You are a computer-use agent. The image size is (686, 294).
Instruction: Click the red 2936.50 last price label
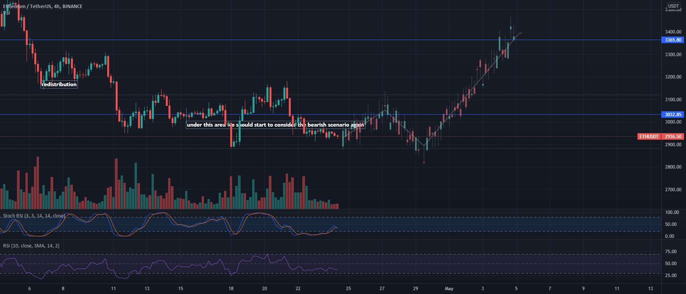point(673,137)
